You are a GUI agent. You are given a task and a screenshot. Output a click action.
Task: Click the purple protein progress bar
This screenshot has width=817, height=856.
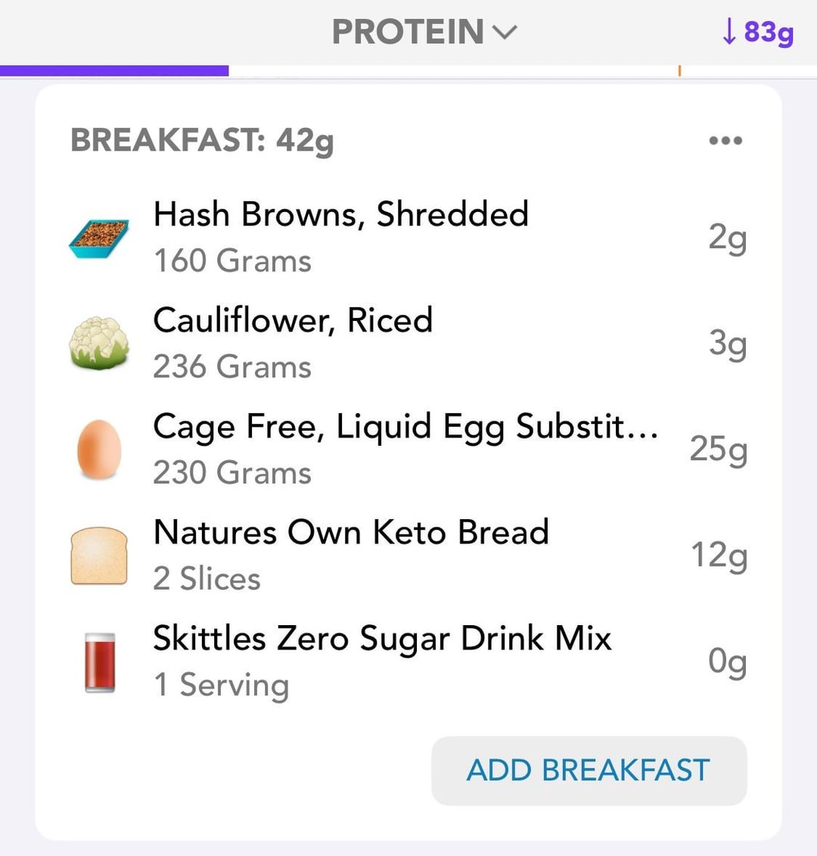[x=114, y=70]
